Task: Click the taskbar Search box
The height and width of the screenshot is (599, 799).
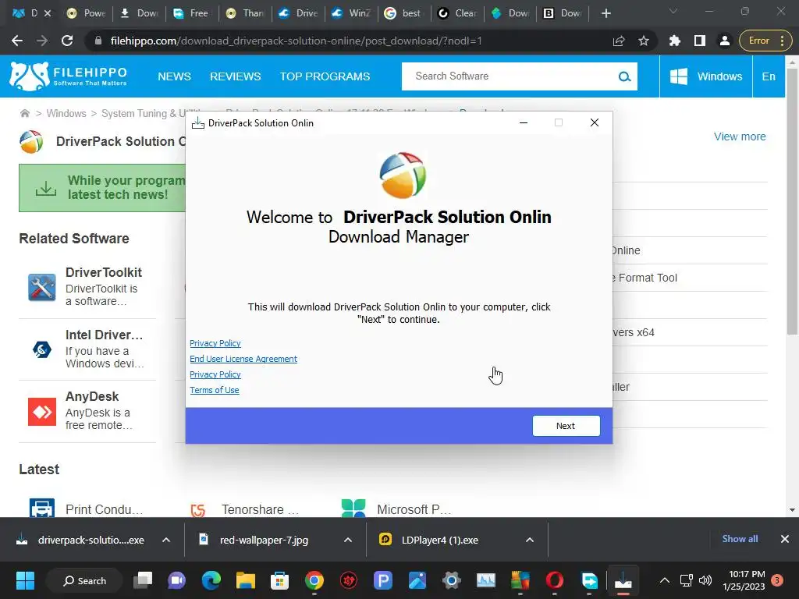Action: 84,580
